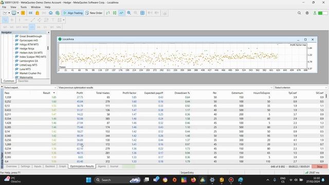This screenshot has height=185, width=329.
Task: Click the optimization progress bar
Action: pos(129,166)
